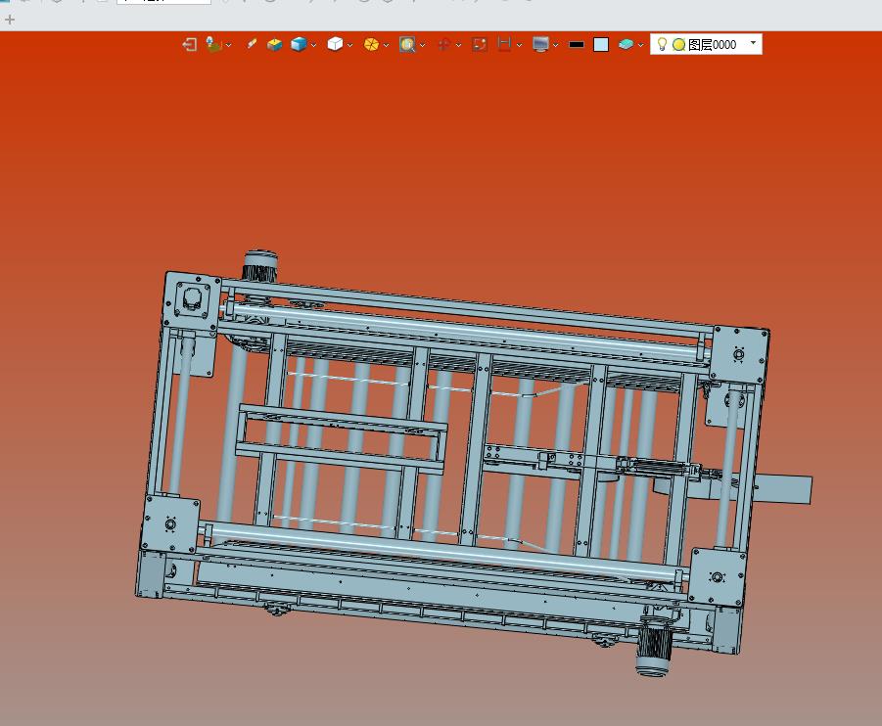Expand the blue shaded cube dropdown arrow
The width and height of the screenshot is (882, 726).
pos(313,45)
